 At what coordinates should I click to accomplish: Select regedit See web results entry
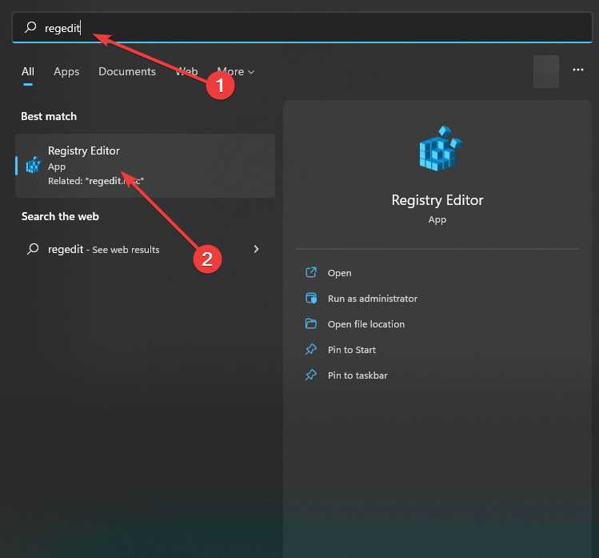(146, 249)
